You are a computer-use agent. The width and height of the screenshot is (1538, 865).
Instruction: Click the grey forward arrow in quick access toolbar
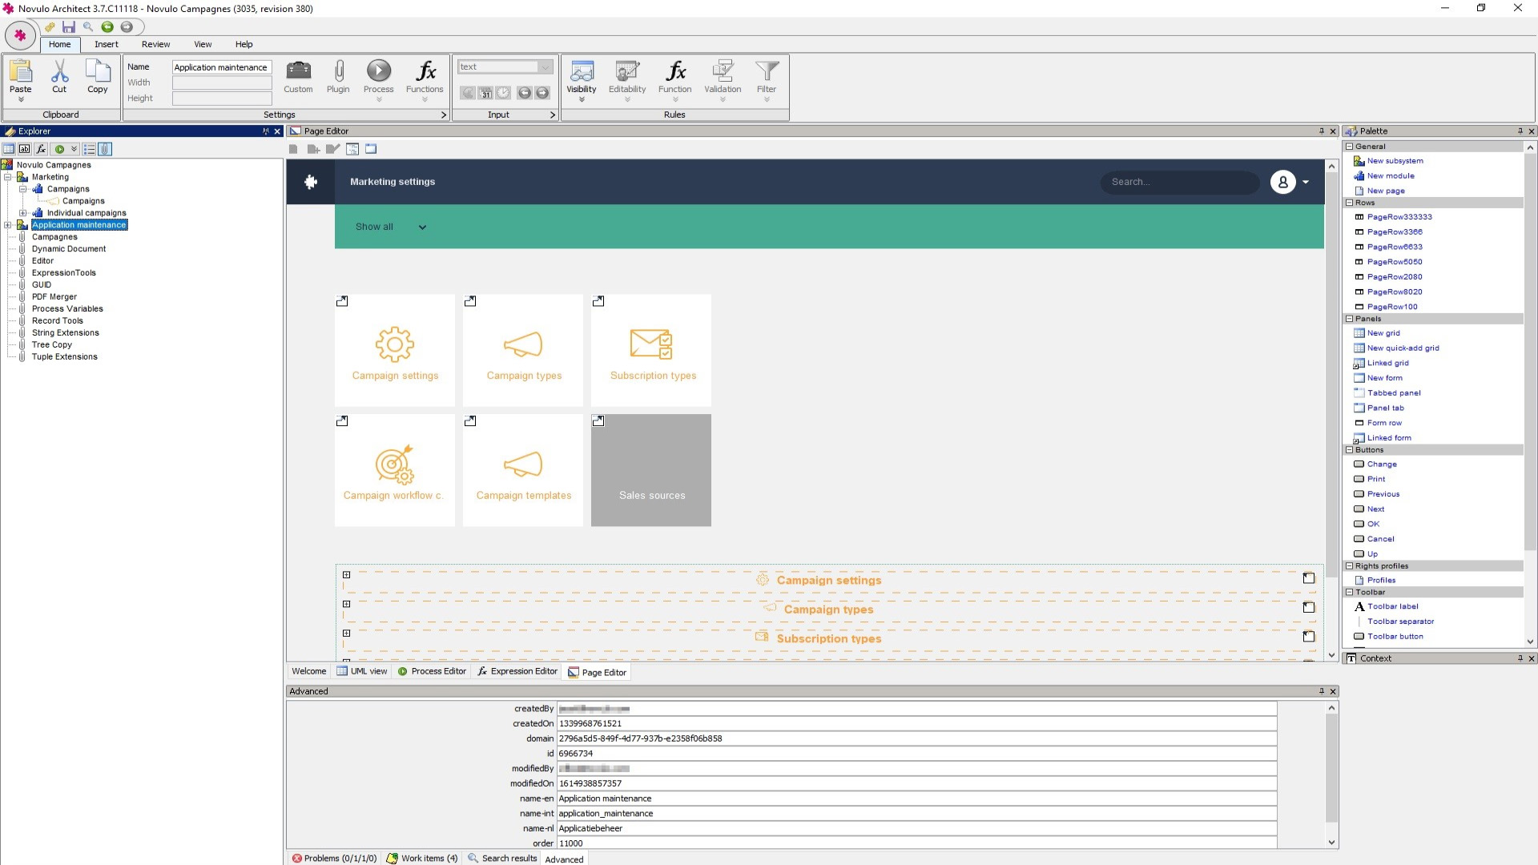[127, 27]
